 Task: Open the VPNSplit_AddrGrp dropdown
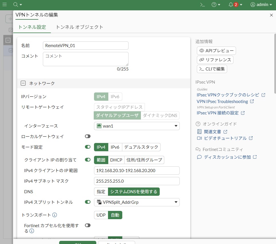tap(137, 202)
